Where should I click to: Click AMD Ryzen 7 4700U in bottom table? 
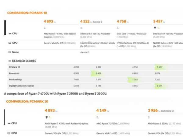66,125
